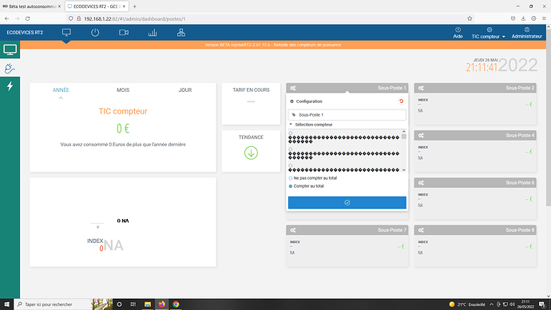
Task: Open Windows Start menu
Action: pos(6,304)
